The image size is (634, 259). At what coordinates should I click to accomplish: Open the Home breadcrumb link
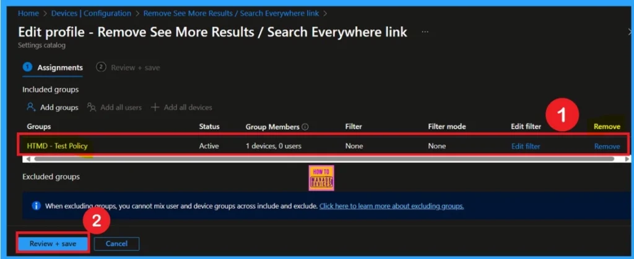coord(28,14)
